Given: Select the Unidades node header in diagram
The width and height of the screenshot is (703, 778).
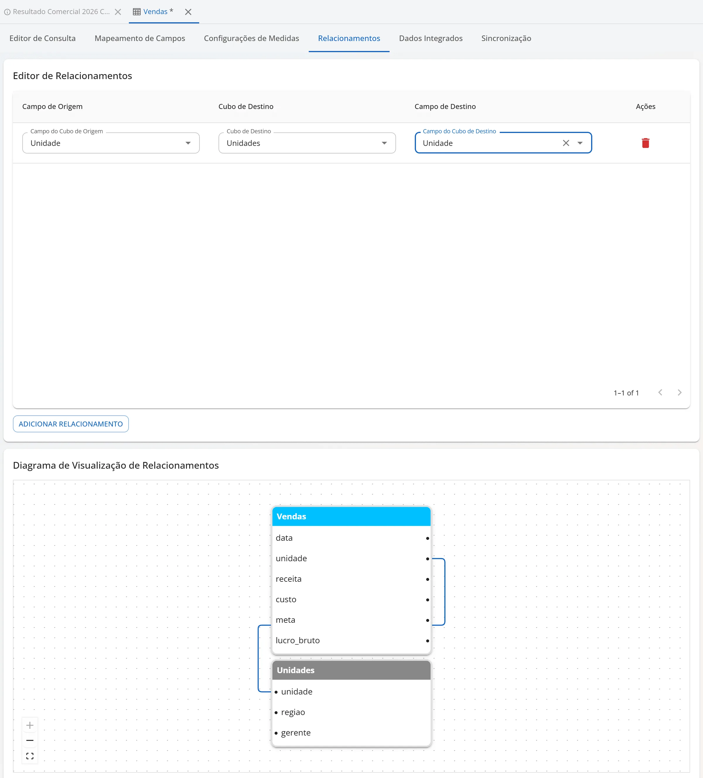Looking at the screenshot, I should (351, 670).
